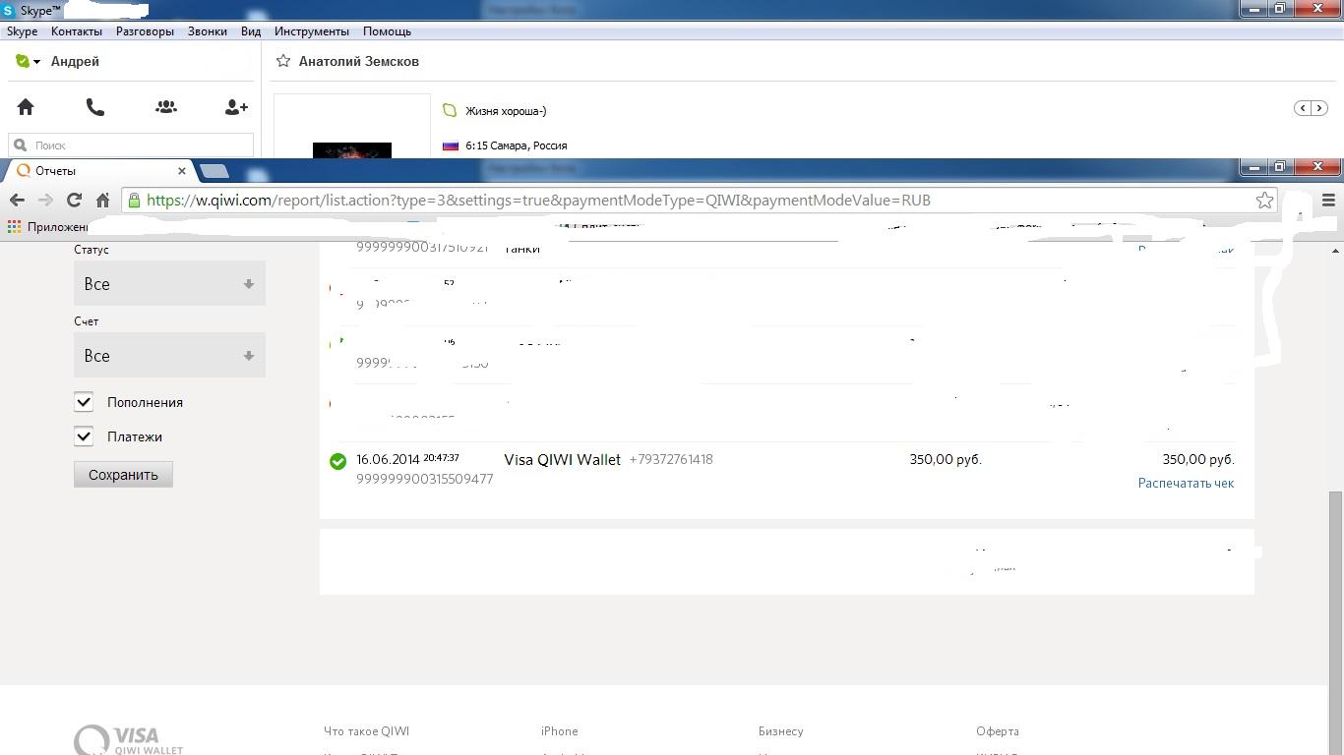Image resolution: width=1344 pixels, height=755 pixels.
Task: Click the Skype logo icon in title bar
Action: (x=9, y=10)
